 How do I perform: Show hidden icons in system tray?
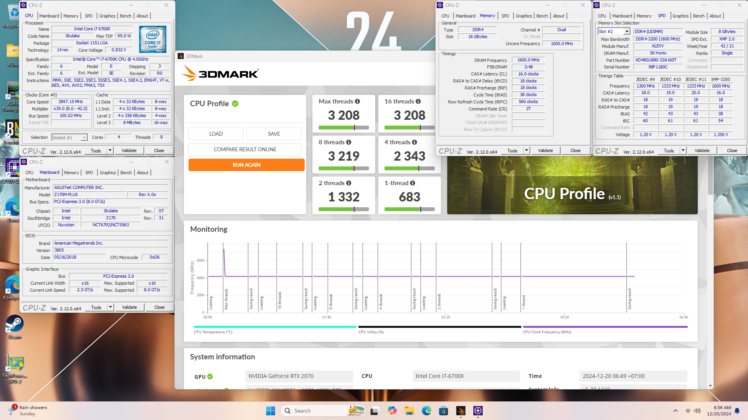point(676,411)
